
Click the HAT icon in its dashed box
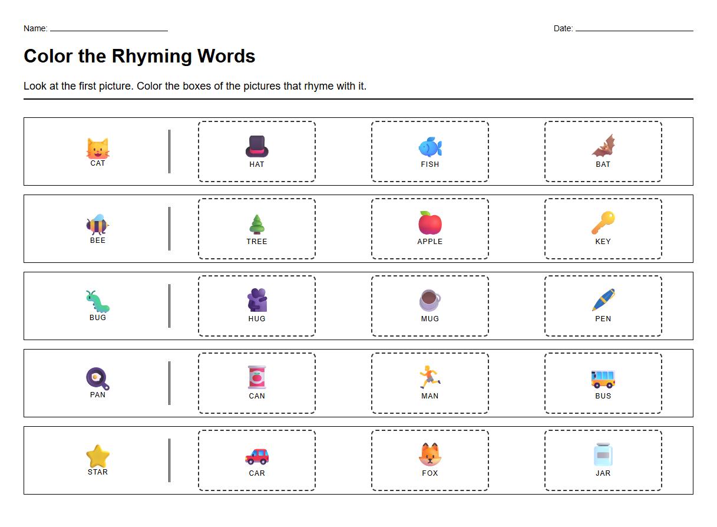click(256, 147)
